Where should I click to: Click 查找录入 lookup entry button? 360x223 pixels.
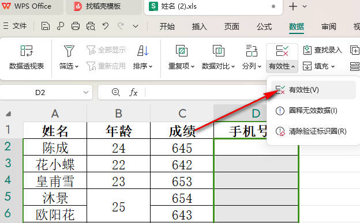(x=322, y=50)
